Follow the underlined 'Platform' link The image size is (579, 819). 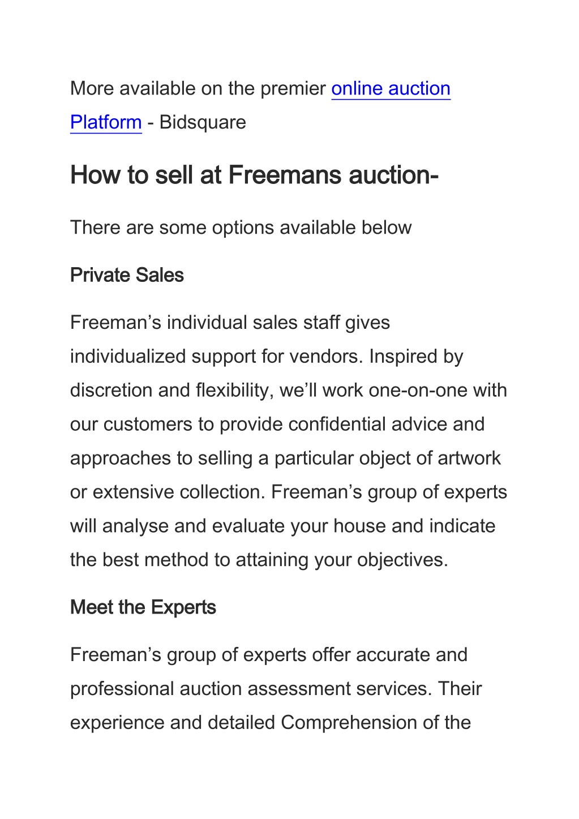point(106,123)
